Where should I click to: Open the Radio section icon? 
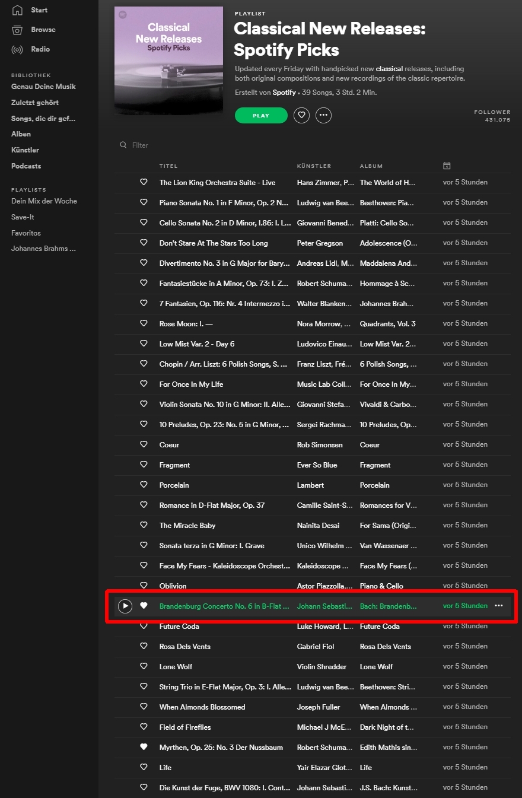click(x=17, y=49)
